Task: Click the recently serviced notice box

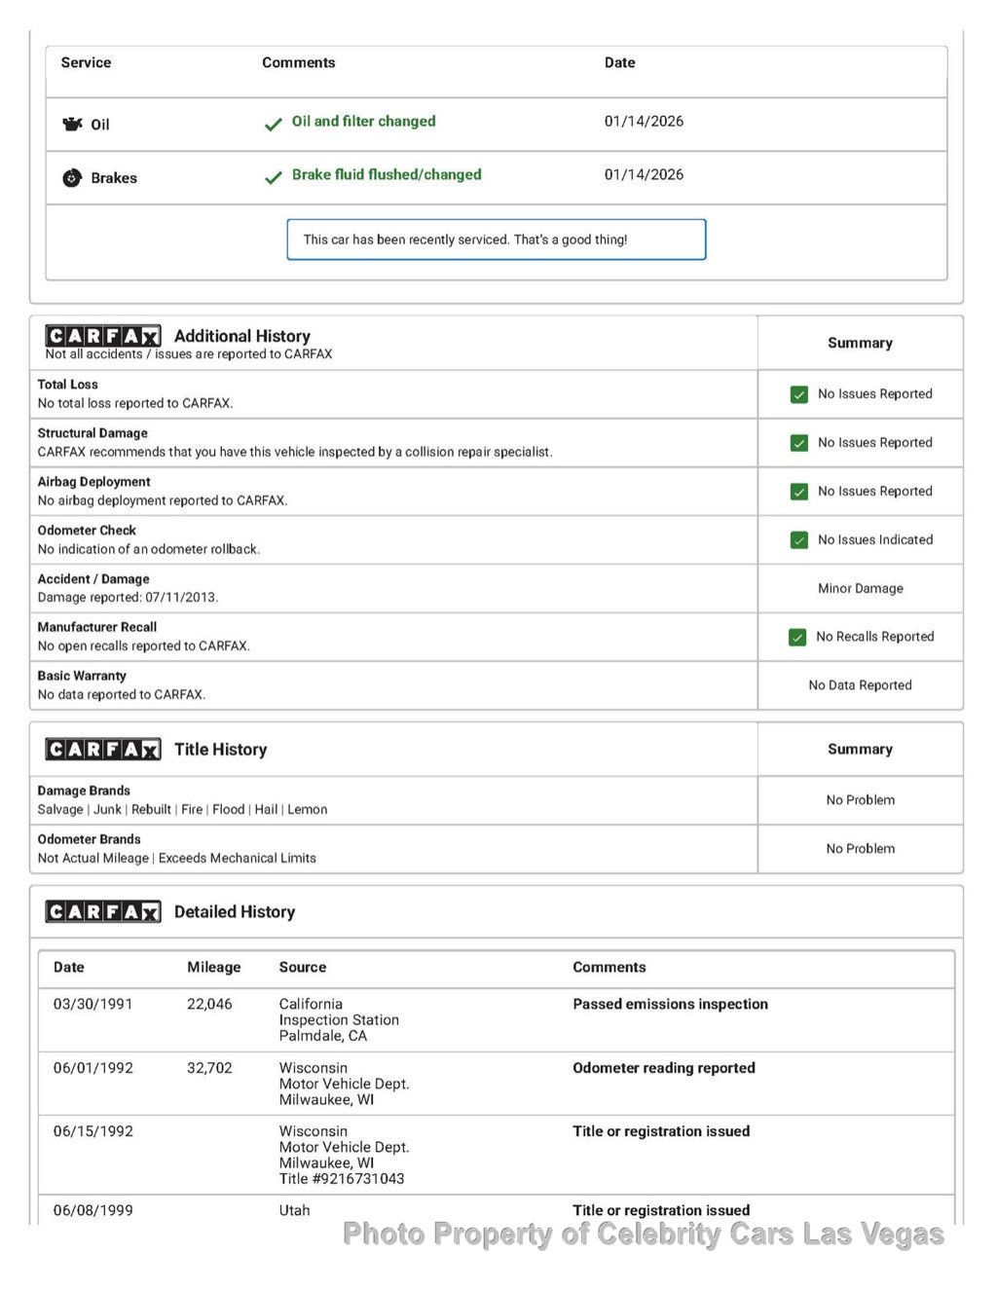Action: tap(497, 240)
